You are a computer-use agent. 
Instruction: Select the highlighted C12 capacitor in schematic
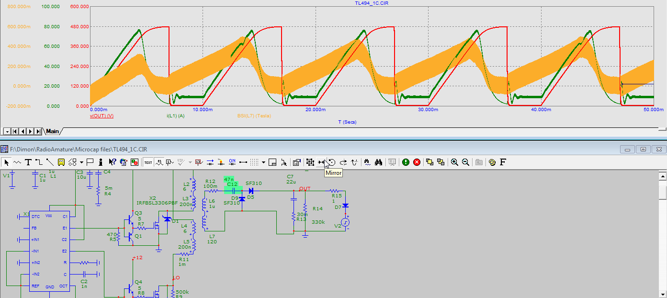click(x=233, y=190)
